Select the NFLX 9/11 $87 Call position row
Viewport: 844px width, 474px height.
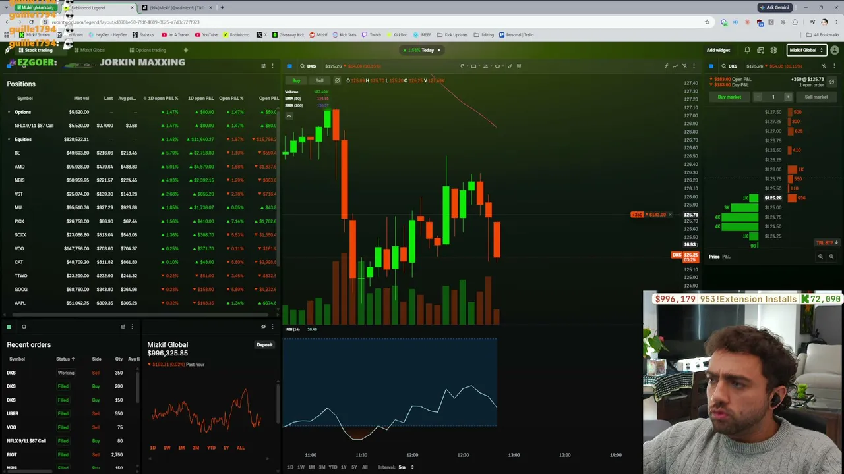tap(139, 126)
